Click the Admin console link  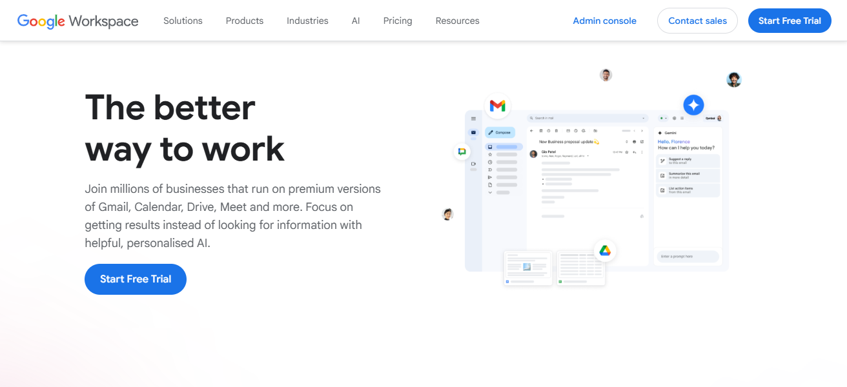[605, 21]
